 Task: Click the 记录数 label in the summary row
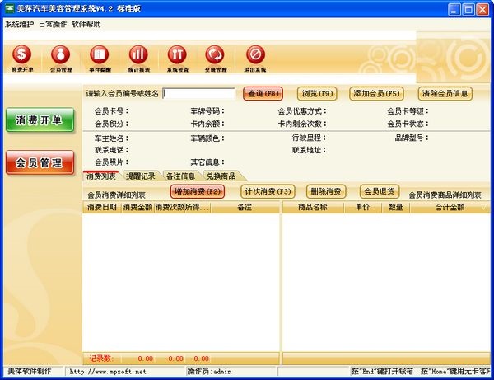[101, 359]
